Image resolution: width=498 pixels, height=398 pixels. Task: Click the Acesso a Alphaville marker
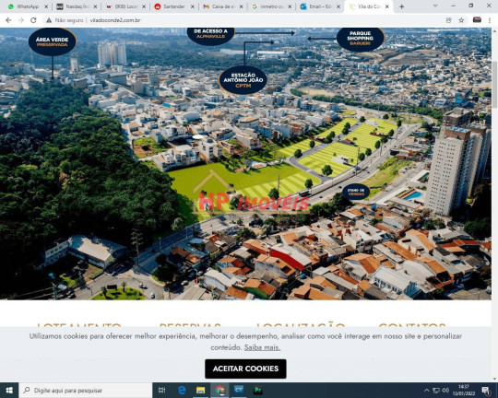tap(210, 35)
